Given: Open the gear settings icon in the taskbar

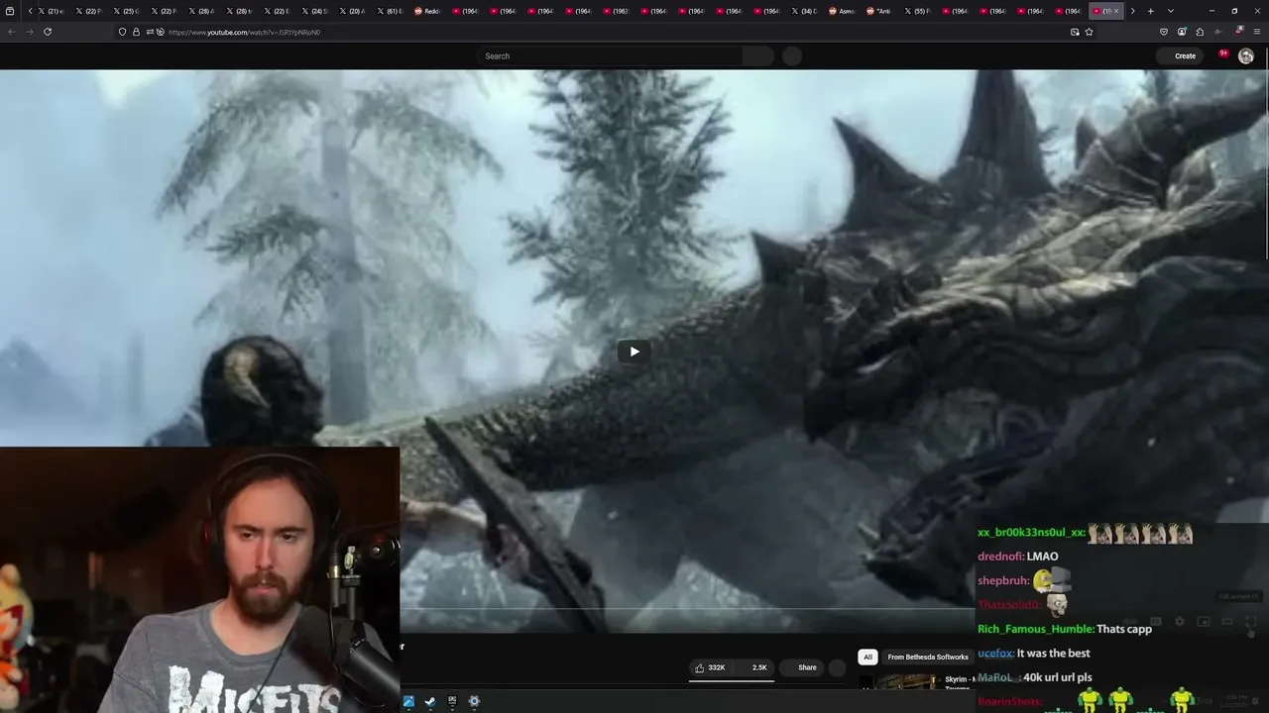Looking at the screenshot, I should coord(474,701).
